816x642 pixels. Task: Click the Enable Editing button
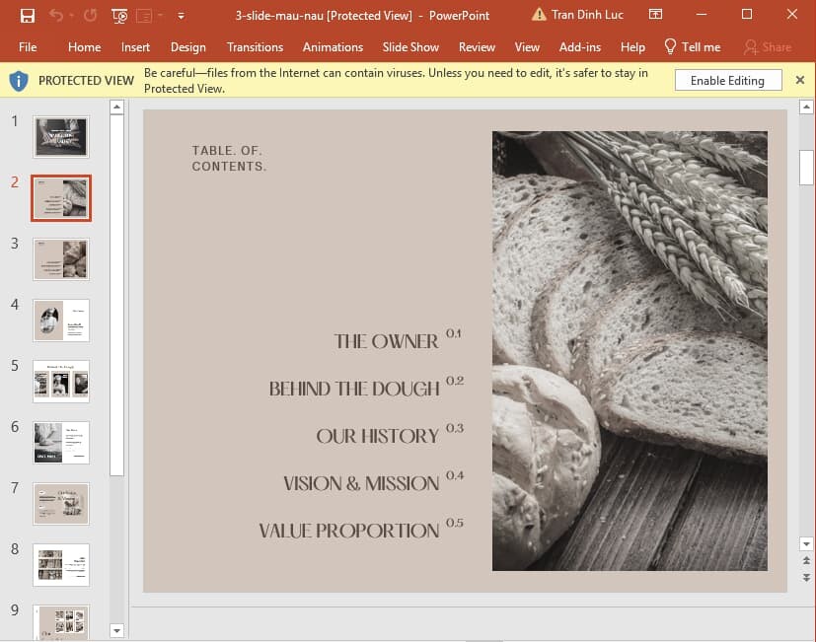click(727, 80)
